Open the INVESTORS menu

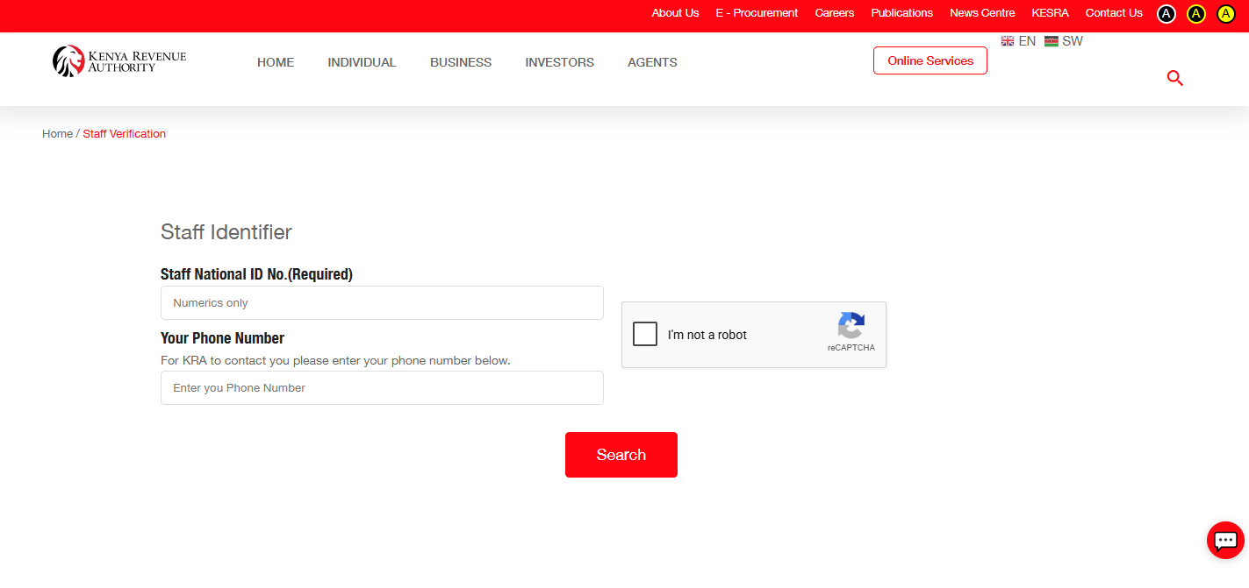coord(560,62)
